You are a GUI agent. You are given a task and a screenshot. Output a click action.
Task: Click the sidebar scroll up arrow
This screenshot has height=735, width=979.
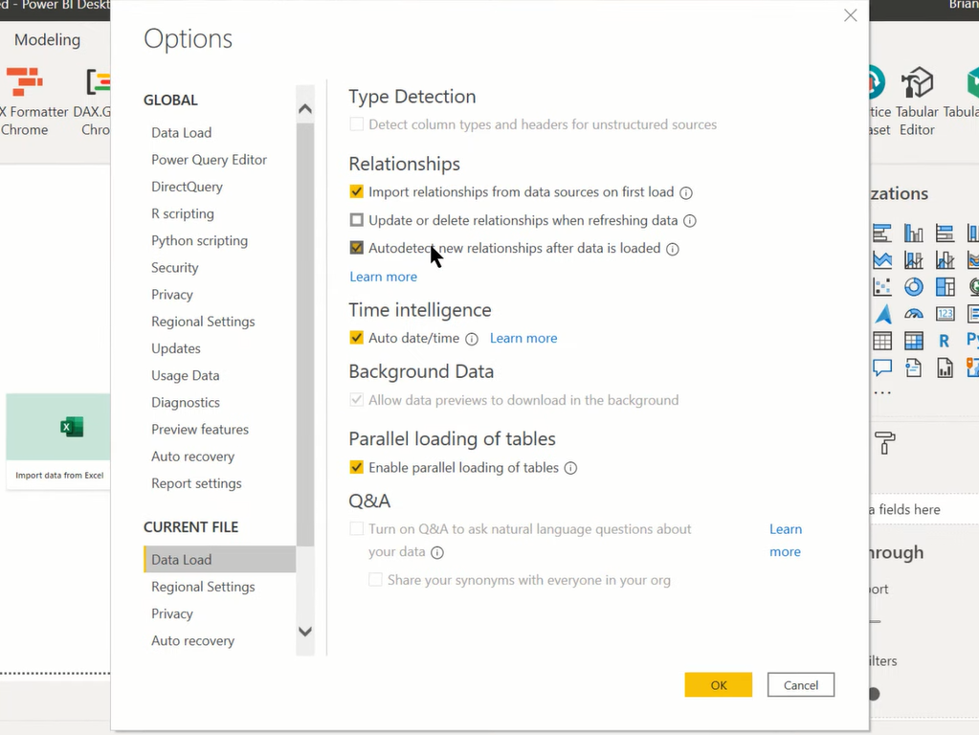pos(305,109)
